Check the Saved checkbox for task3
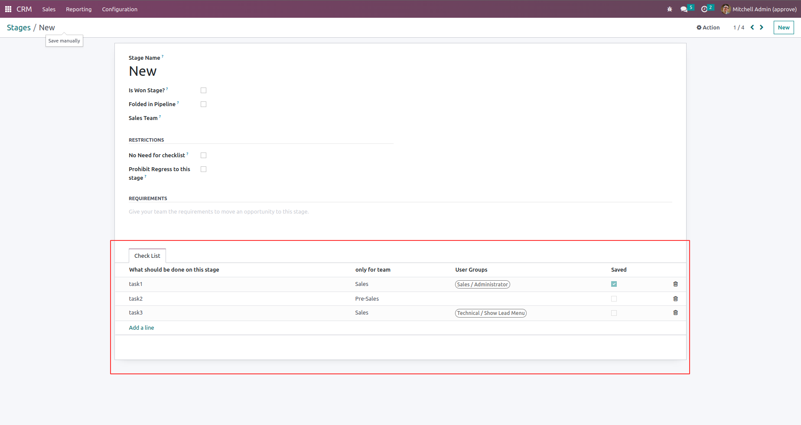This screenshot has height=425, width=801. pyautogui.click(x=614, y=313)
